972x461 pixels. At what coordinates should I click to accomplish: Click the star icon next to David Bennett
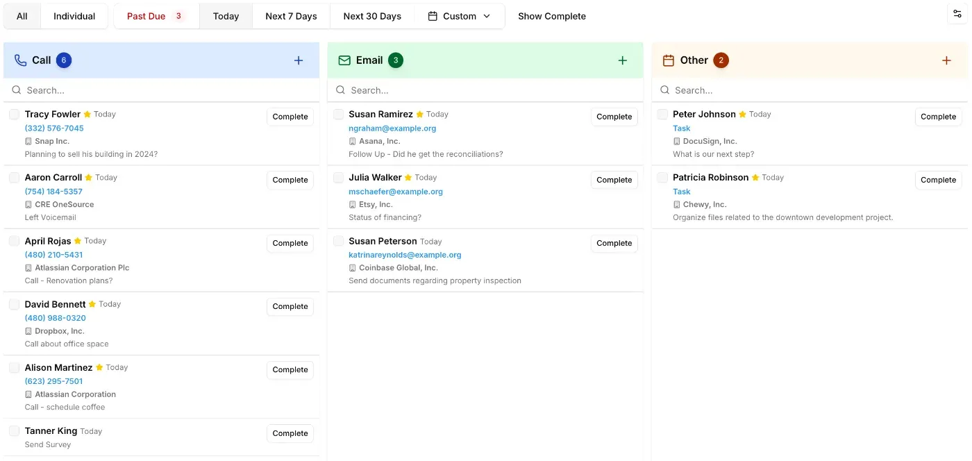[x=92, y=304]
